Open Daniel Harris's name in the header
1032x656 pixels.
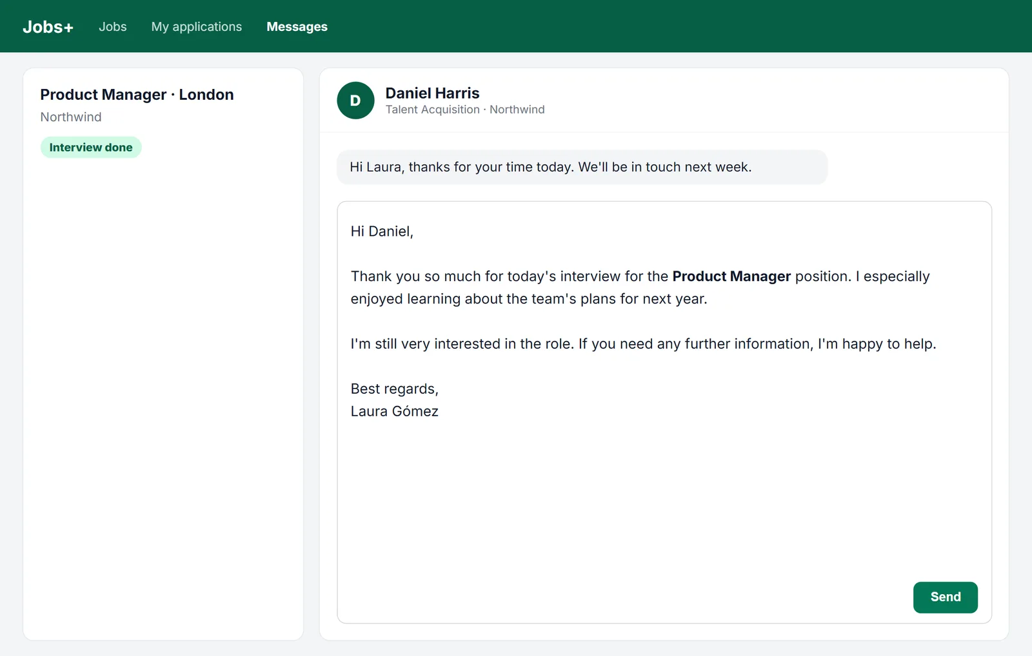pyautogui.click(x=432, y=93)
